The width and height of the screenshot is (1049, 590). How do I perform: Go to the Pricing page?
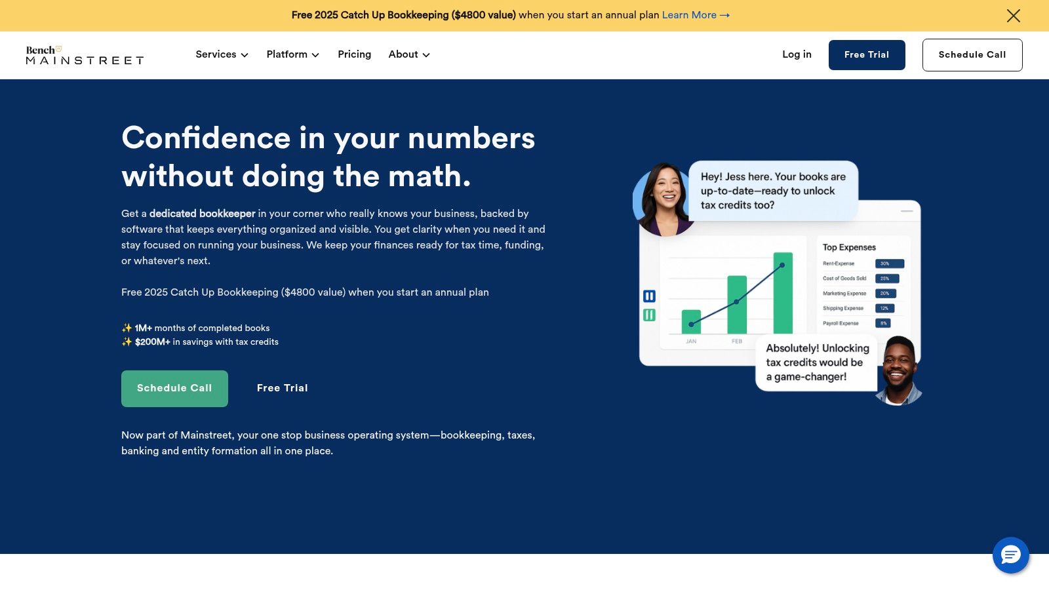(354, 54)
